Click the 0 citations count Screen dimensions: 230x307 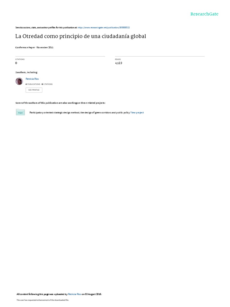tap(16, 63)
